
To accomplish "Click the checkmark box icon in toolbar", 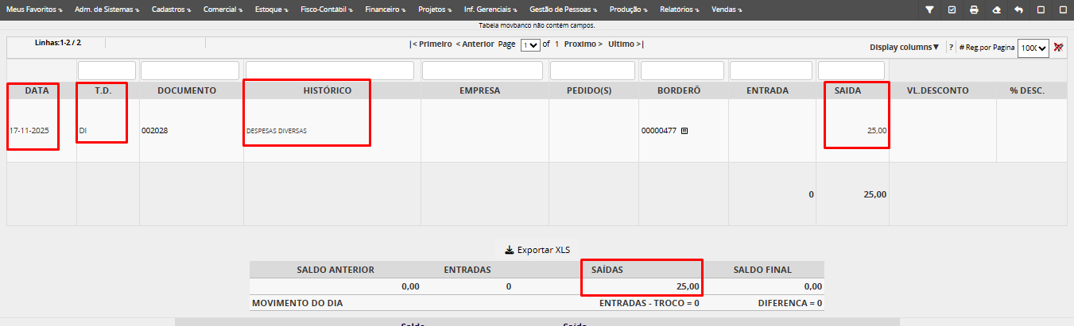I will [952, 10].
